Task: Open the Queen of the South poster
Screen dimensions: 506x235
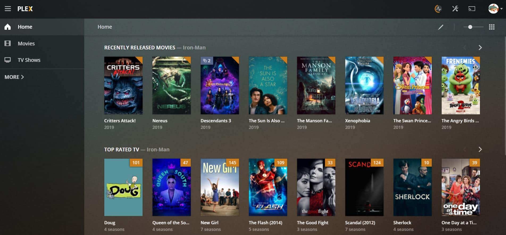Action: coord(172,187)
